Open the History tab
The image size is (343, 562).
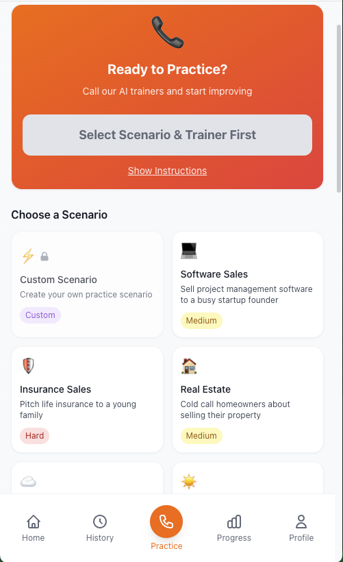[x=100, y=528]
